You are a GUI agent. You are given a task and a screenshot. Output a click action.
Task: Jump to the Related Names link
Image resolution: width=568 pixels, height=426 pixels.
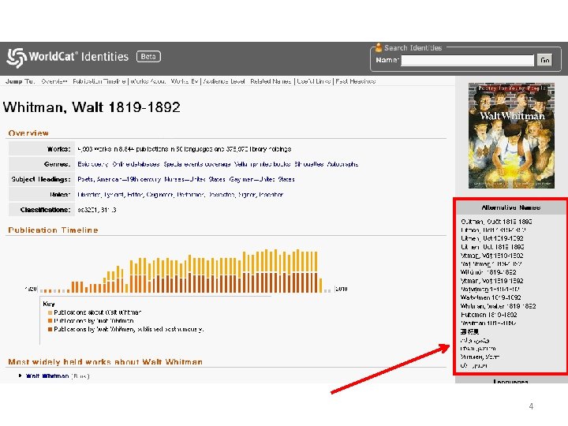(x=271, y=81)
